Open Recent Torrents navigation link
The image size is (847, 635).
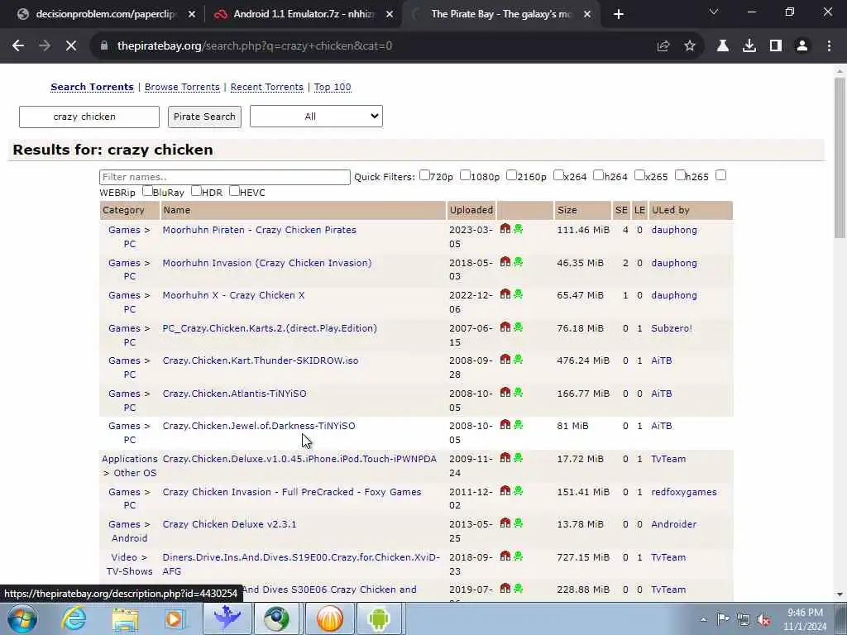pyautogui.click(x=267, y=87)
